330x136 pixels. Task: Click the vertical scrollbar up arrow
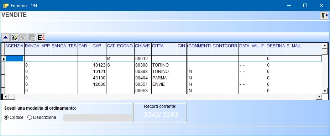click(x=325, y=46)
